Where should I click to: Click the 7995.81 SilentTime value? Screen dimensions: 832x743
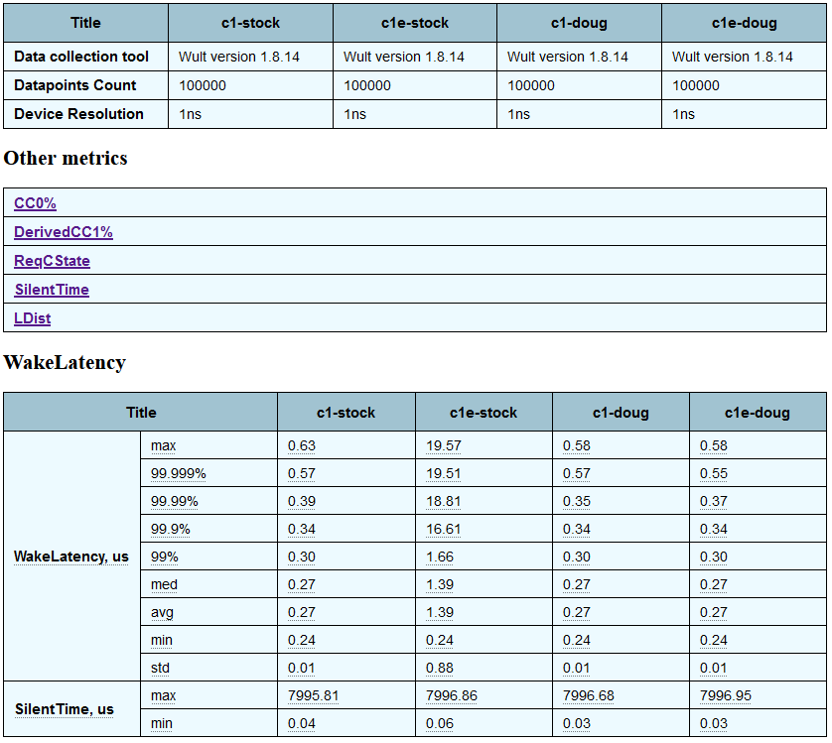pos(313,695)
